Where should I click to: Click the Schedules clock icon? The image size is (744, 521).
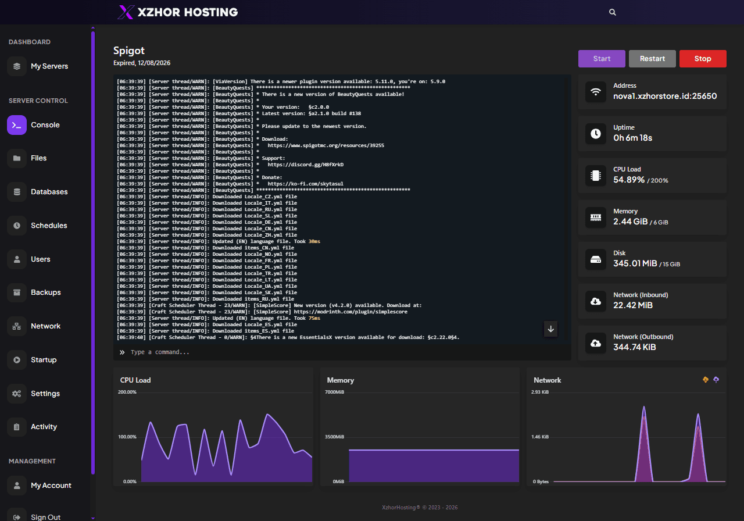click(17, 226)
